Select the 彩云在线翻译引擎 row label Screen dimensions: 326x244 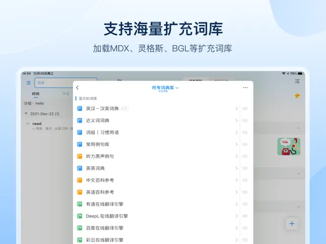[x=104, y=240]
